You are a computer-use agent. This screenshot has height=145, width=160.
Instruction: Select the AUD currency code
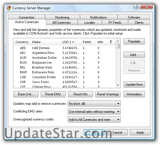point(23,58)
